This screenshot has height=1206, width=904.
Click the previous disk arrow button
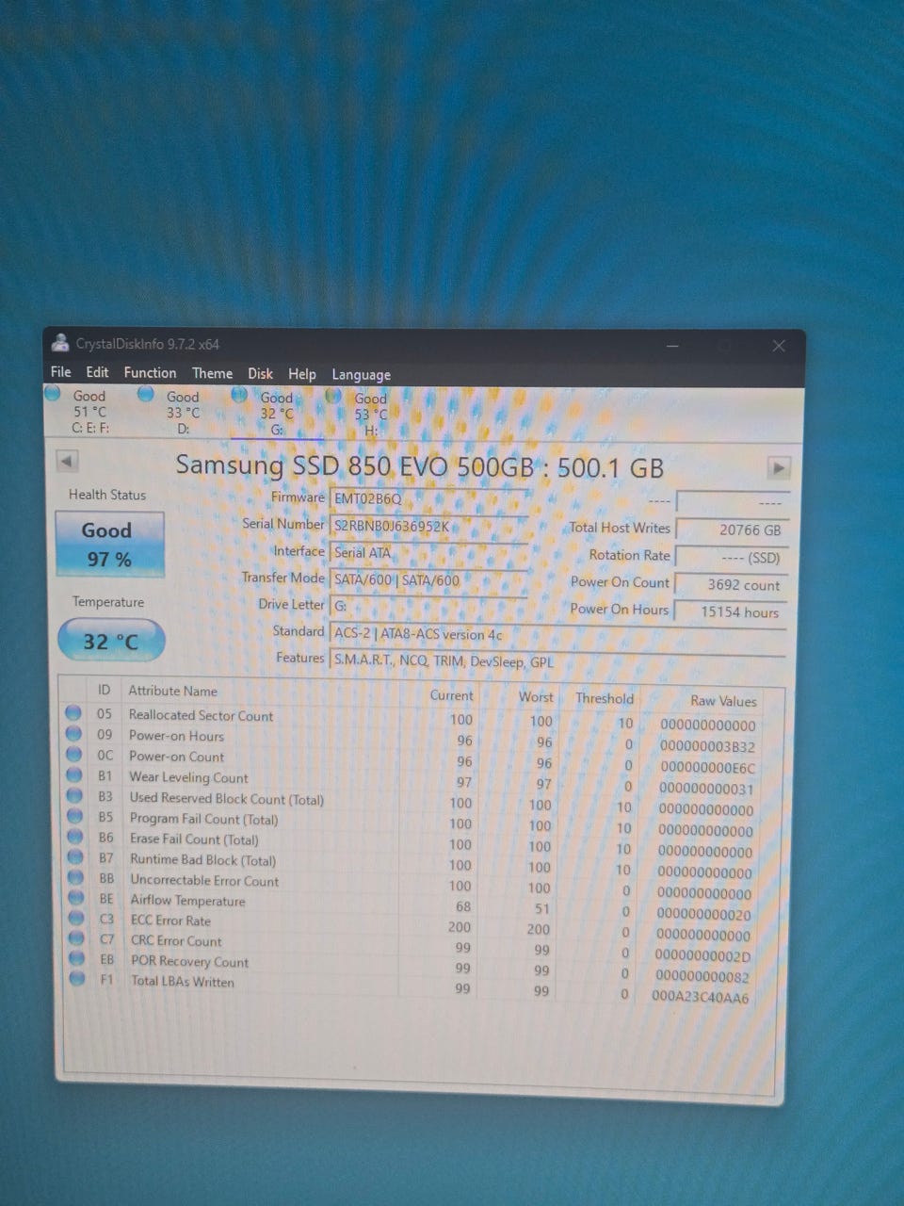(67, 461)
